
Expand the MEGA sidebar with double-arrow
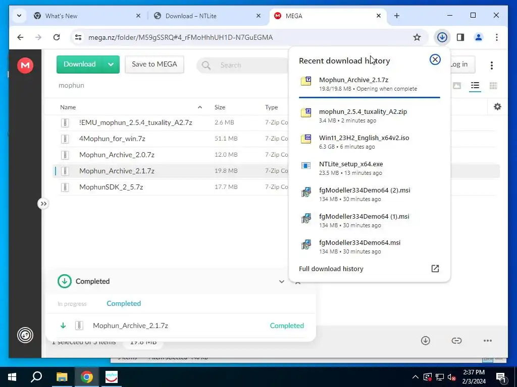click(x=43, y=204)
